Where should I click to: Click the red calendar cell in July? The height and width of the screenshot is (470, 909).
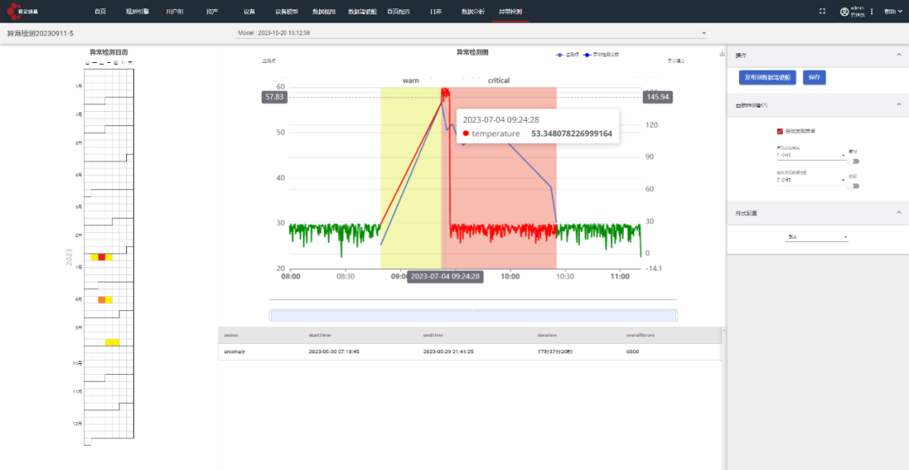102,257
